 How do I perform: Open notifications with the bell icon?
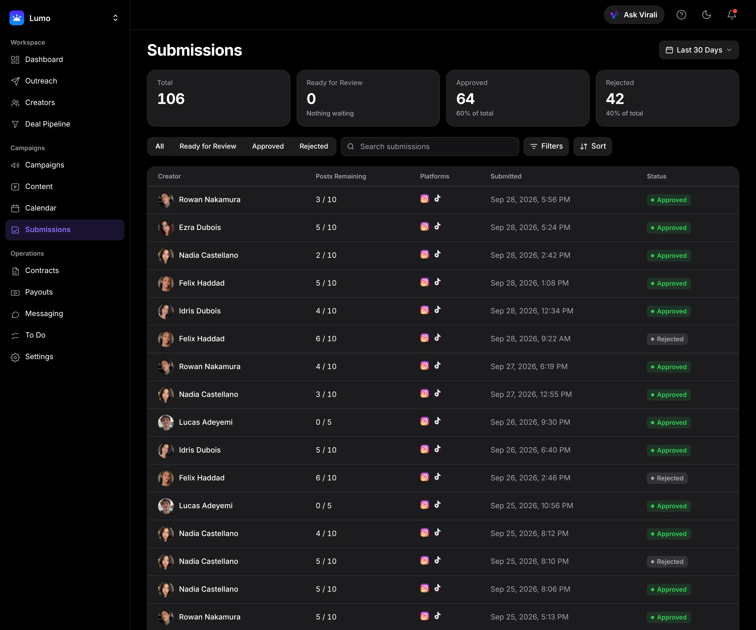click(x=732, y=15)
